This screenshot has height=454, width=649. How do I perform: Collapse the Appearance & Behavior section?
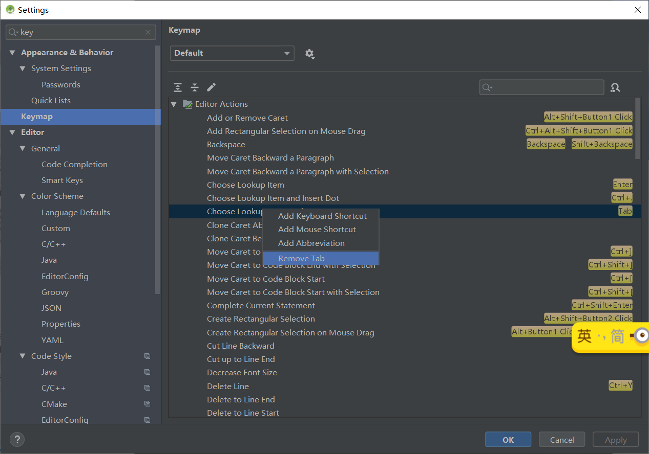(12, 52)
